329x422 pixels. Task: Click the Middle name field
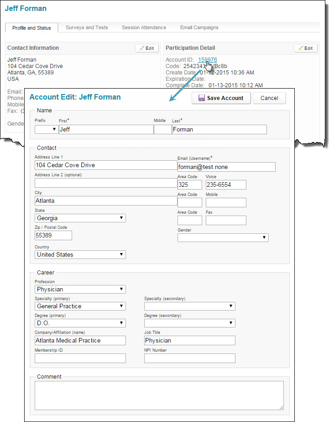point(162,129)
